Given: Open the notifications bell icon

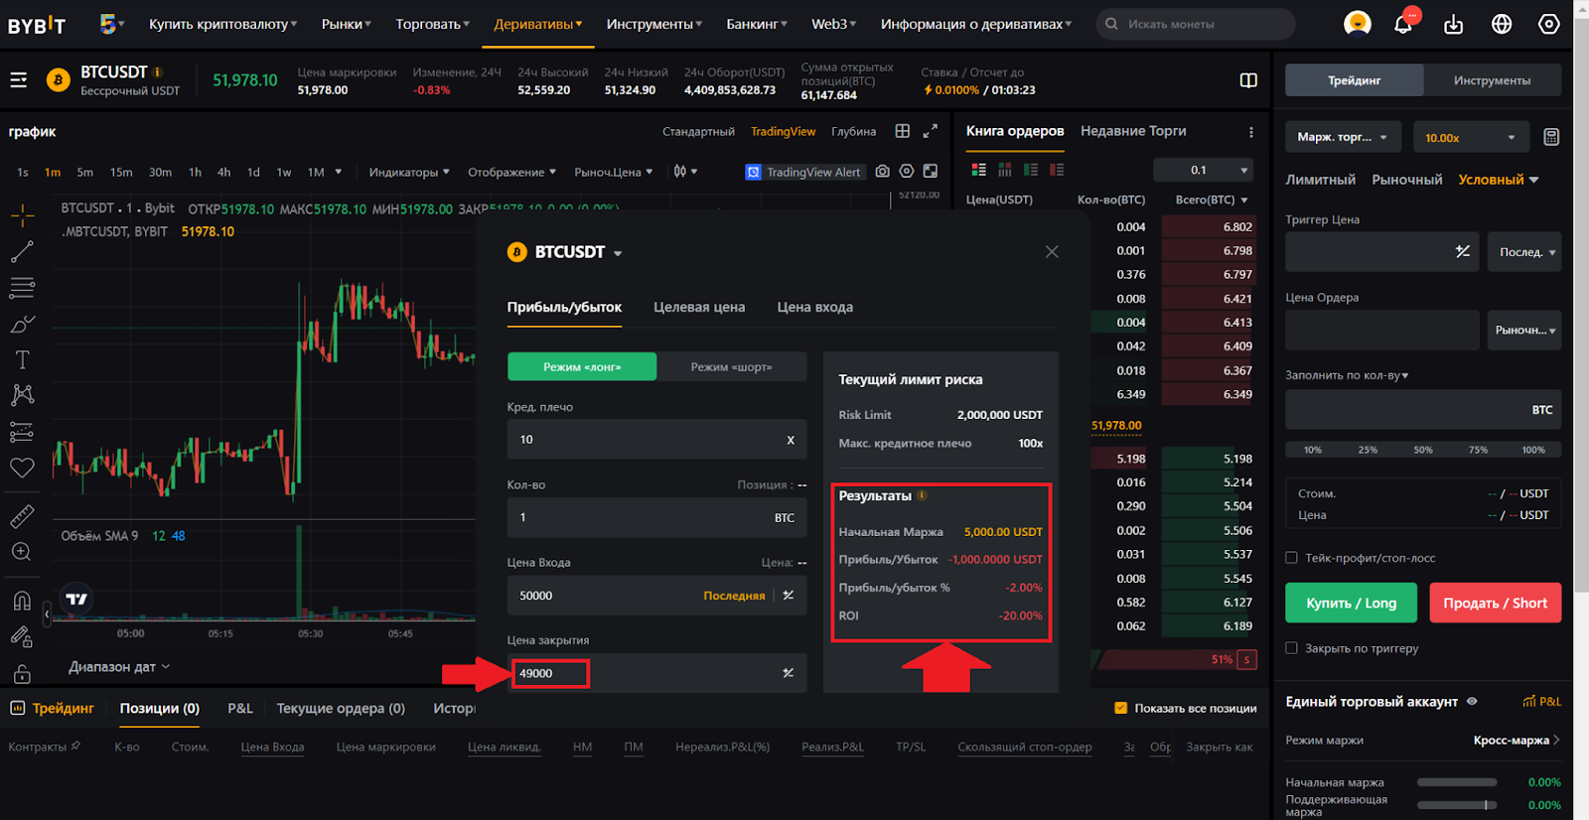Looking at the screenshot, I should [1402, 24].
